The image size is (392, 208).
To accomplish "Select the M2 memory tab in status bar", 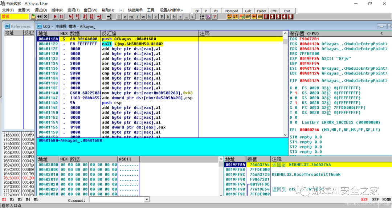I will point(12,200).
